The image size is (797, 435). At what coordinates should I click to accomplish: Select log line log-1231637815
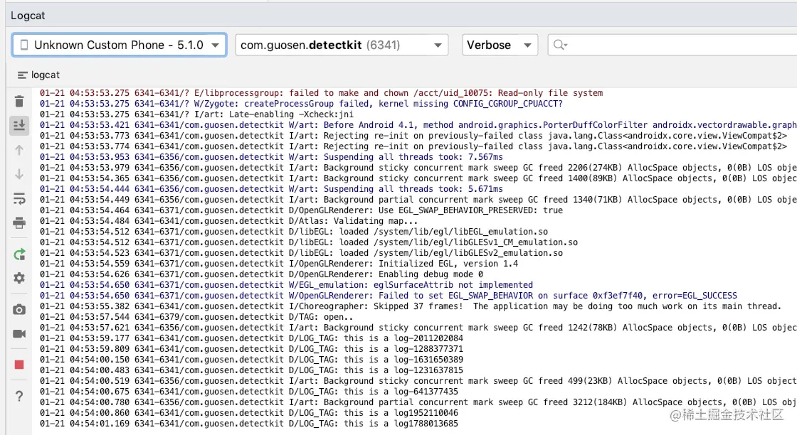pos(252,370)
